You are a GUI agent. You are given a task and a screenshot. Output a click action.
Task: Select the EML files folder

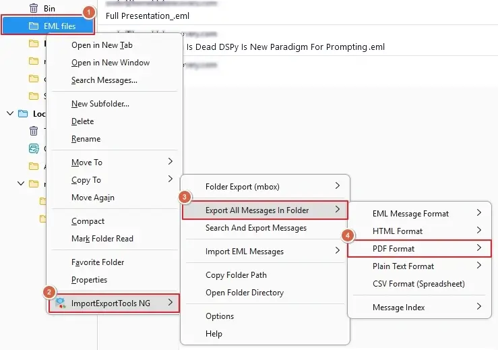[48, 26]
